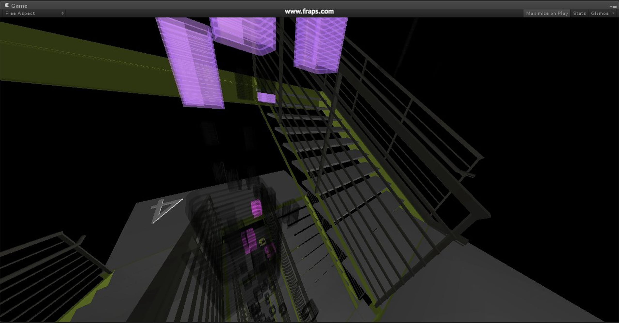The image size is (619, 323).
Task: Click the Pac-Man Game view icon
Action: 7,5
